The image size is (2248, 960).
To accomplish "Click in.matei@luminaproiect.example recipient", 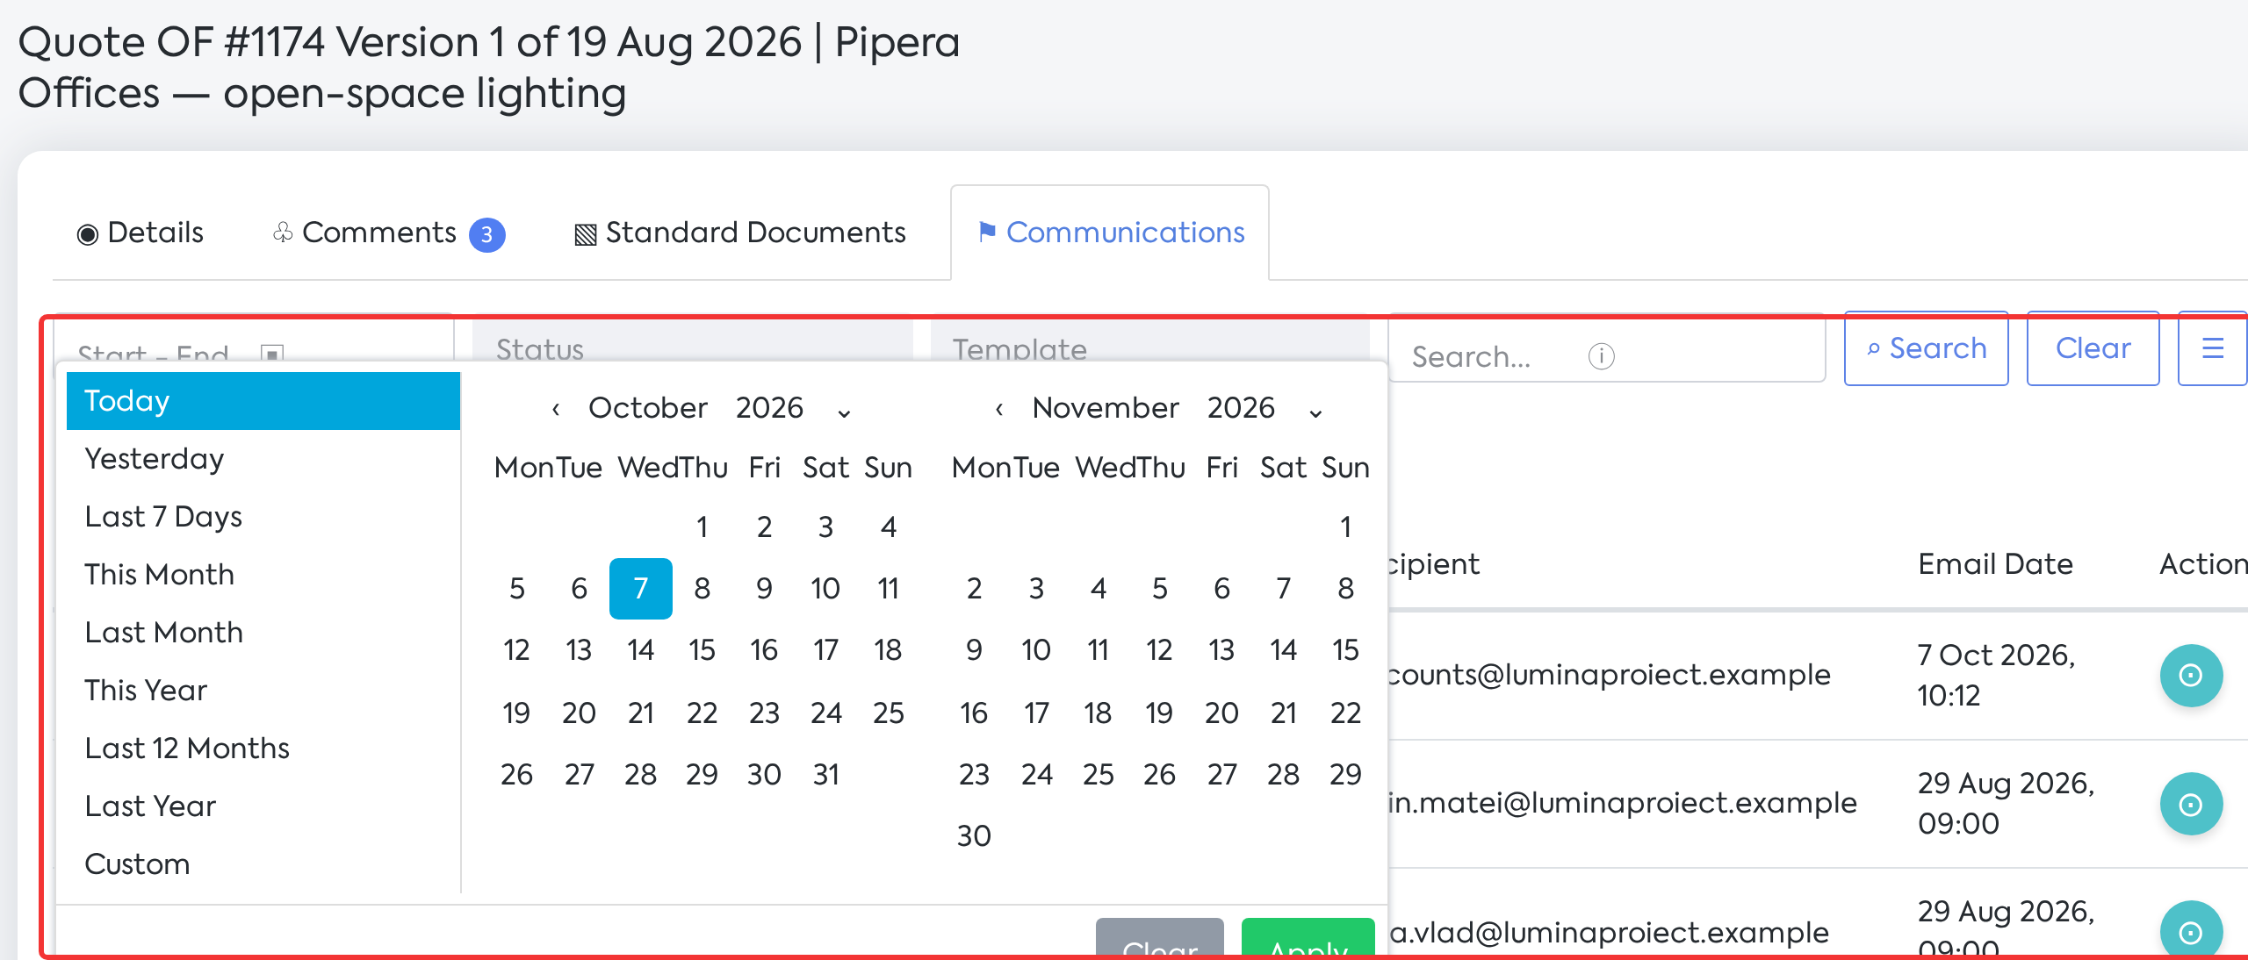I will point(1623,803).
